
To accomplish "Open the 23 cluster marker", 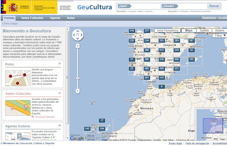I will 132,68.
